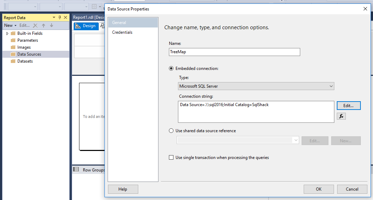Click Edit next to connection string
The image size is (373, 200).
pos(349,105)
